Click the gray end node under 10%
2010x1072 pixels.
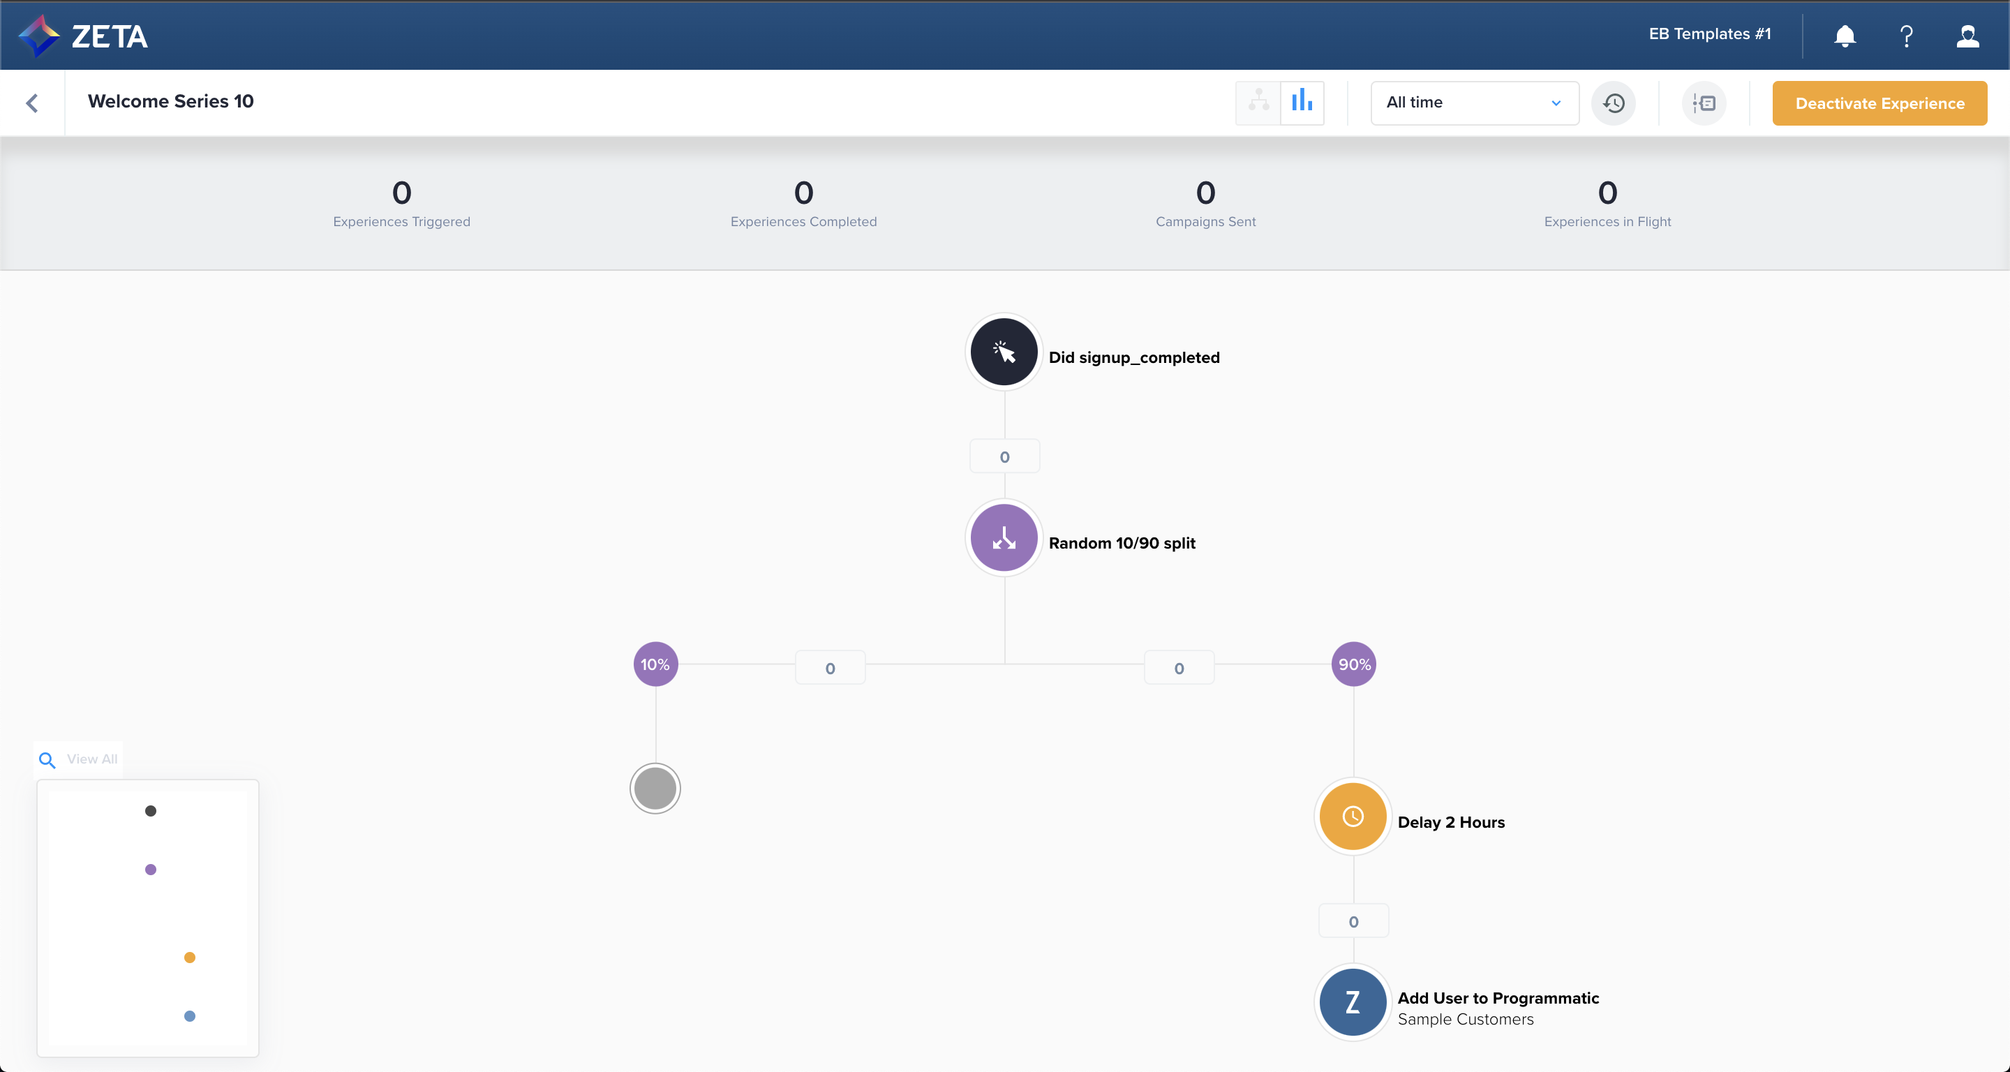655,788
